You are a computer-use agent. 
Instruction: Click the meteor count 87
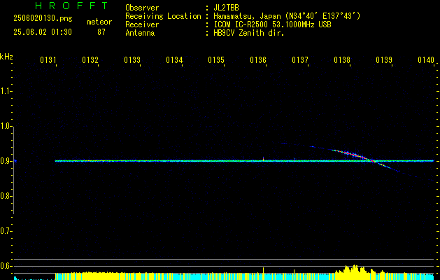click(x=101, y=32)
